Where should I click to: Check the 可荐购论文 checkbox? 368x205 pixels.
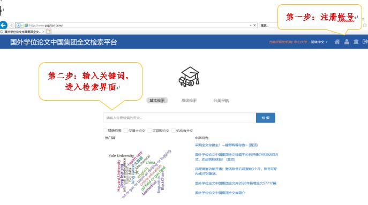click(x=150, y=131)
